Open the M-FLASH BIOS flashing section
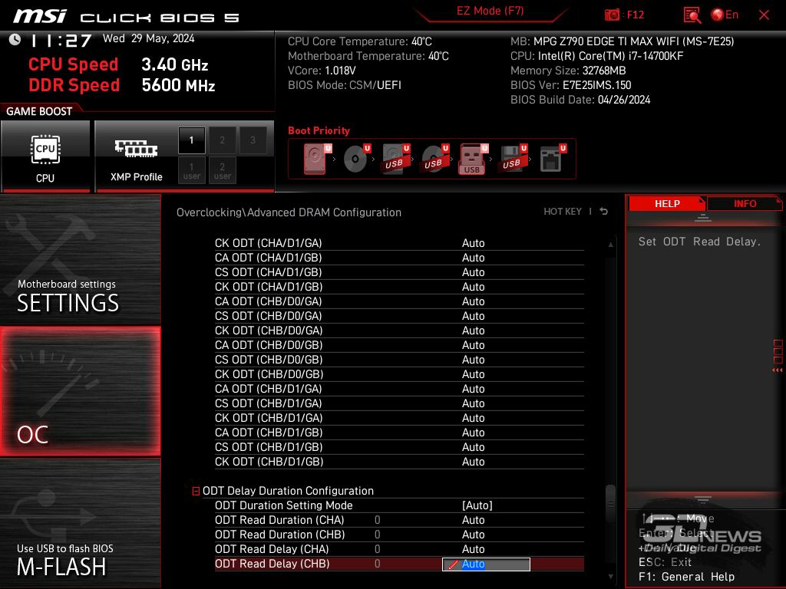The height and width of the screenshot is (589, 786). (80, 523)
